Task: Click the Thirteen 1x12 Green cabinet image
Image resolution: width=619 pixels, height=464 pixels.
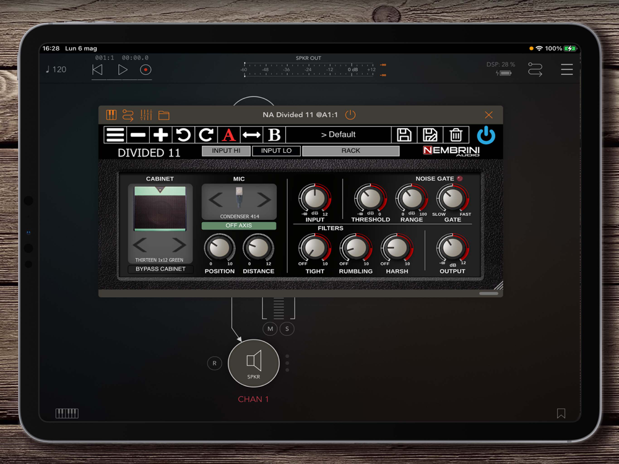Action: [160, 208]
